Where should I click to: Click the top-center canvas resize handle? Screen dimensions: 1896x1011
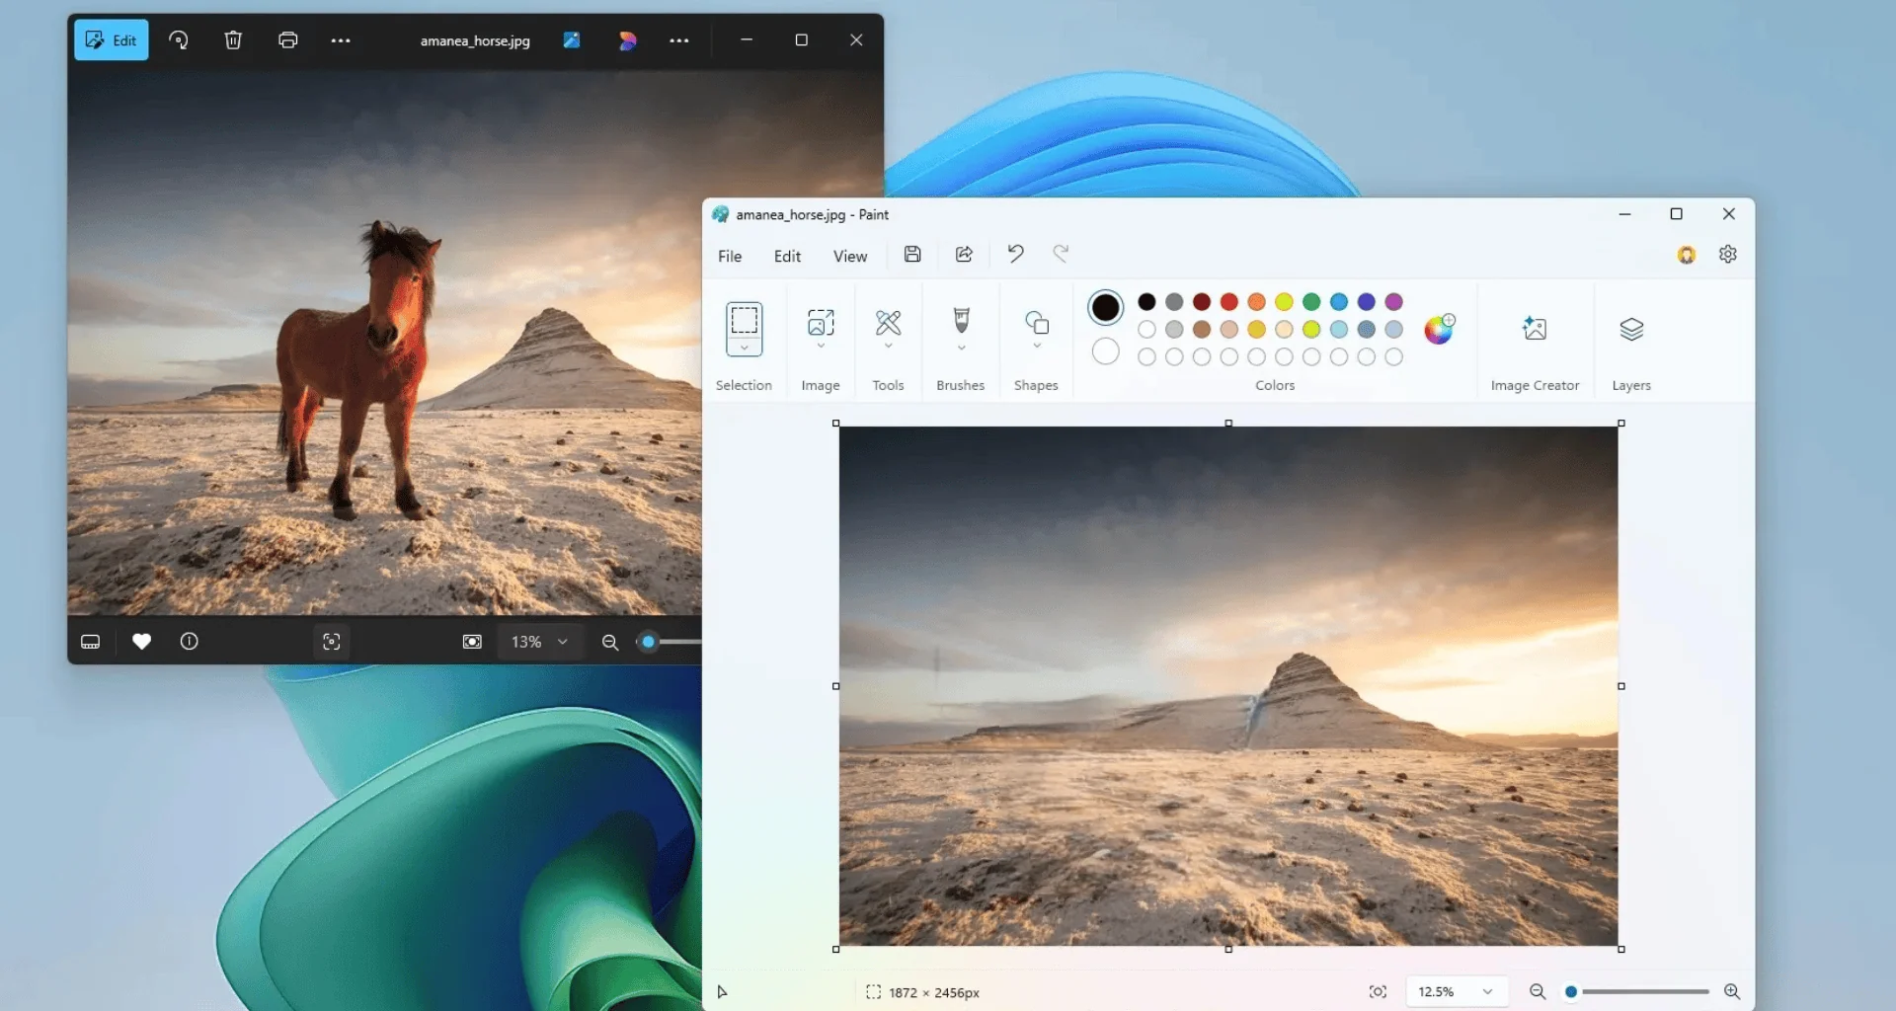click(x=1228, y=424)
